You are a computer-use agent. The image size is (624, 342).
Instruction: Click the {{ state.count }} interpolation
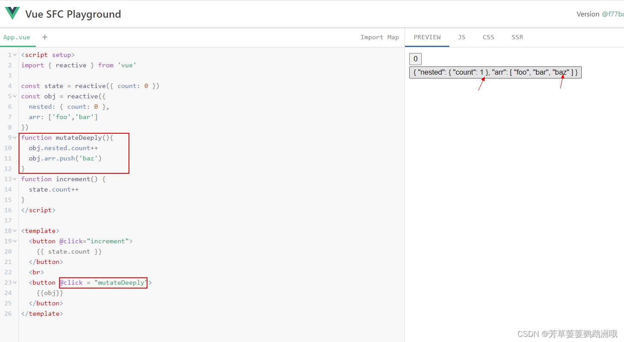(69, 251)
